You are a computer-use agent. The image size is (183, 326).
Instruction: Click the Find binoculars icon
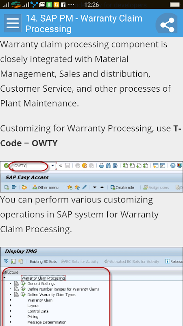pyautogui.click(x=108, y=166)
